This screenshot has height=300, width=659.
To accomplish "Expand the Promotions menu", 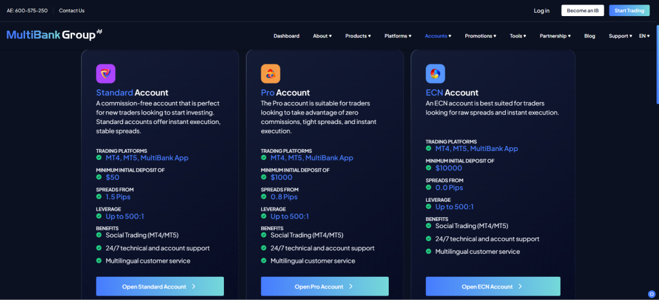I will 480,36.
